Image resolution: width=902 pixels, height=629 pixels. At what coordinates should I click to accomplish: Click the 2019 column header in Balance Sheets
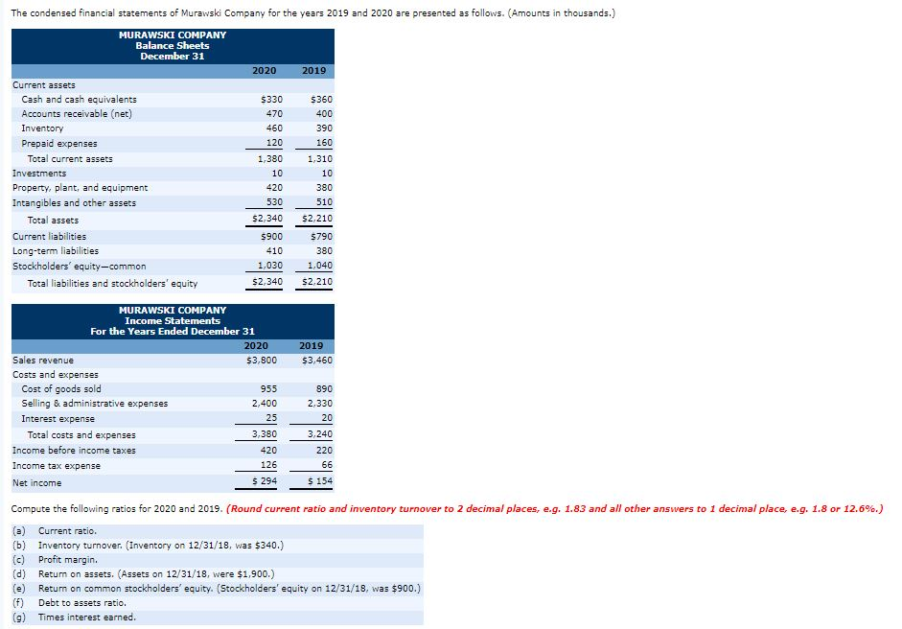tap(314, 70)
